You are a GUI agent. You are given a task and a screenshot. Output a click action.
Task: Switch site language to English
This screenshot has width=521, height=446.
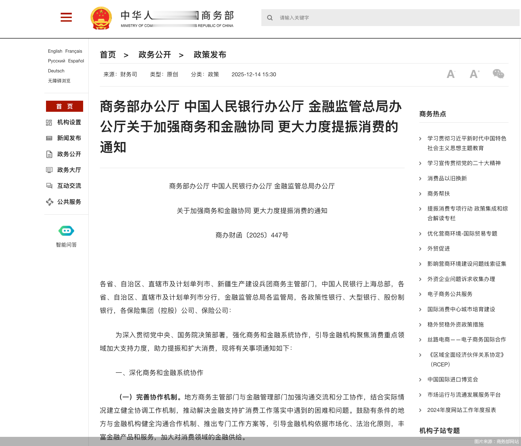tap(55, 51)
